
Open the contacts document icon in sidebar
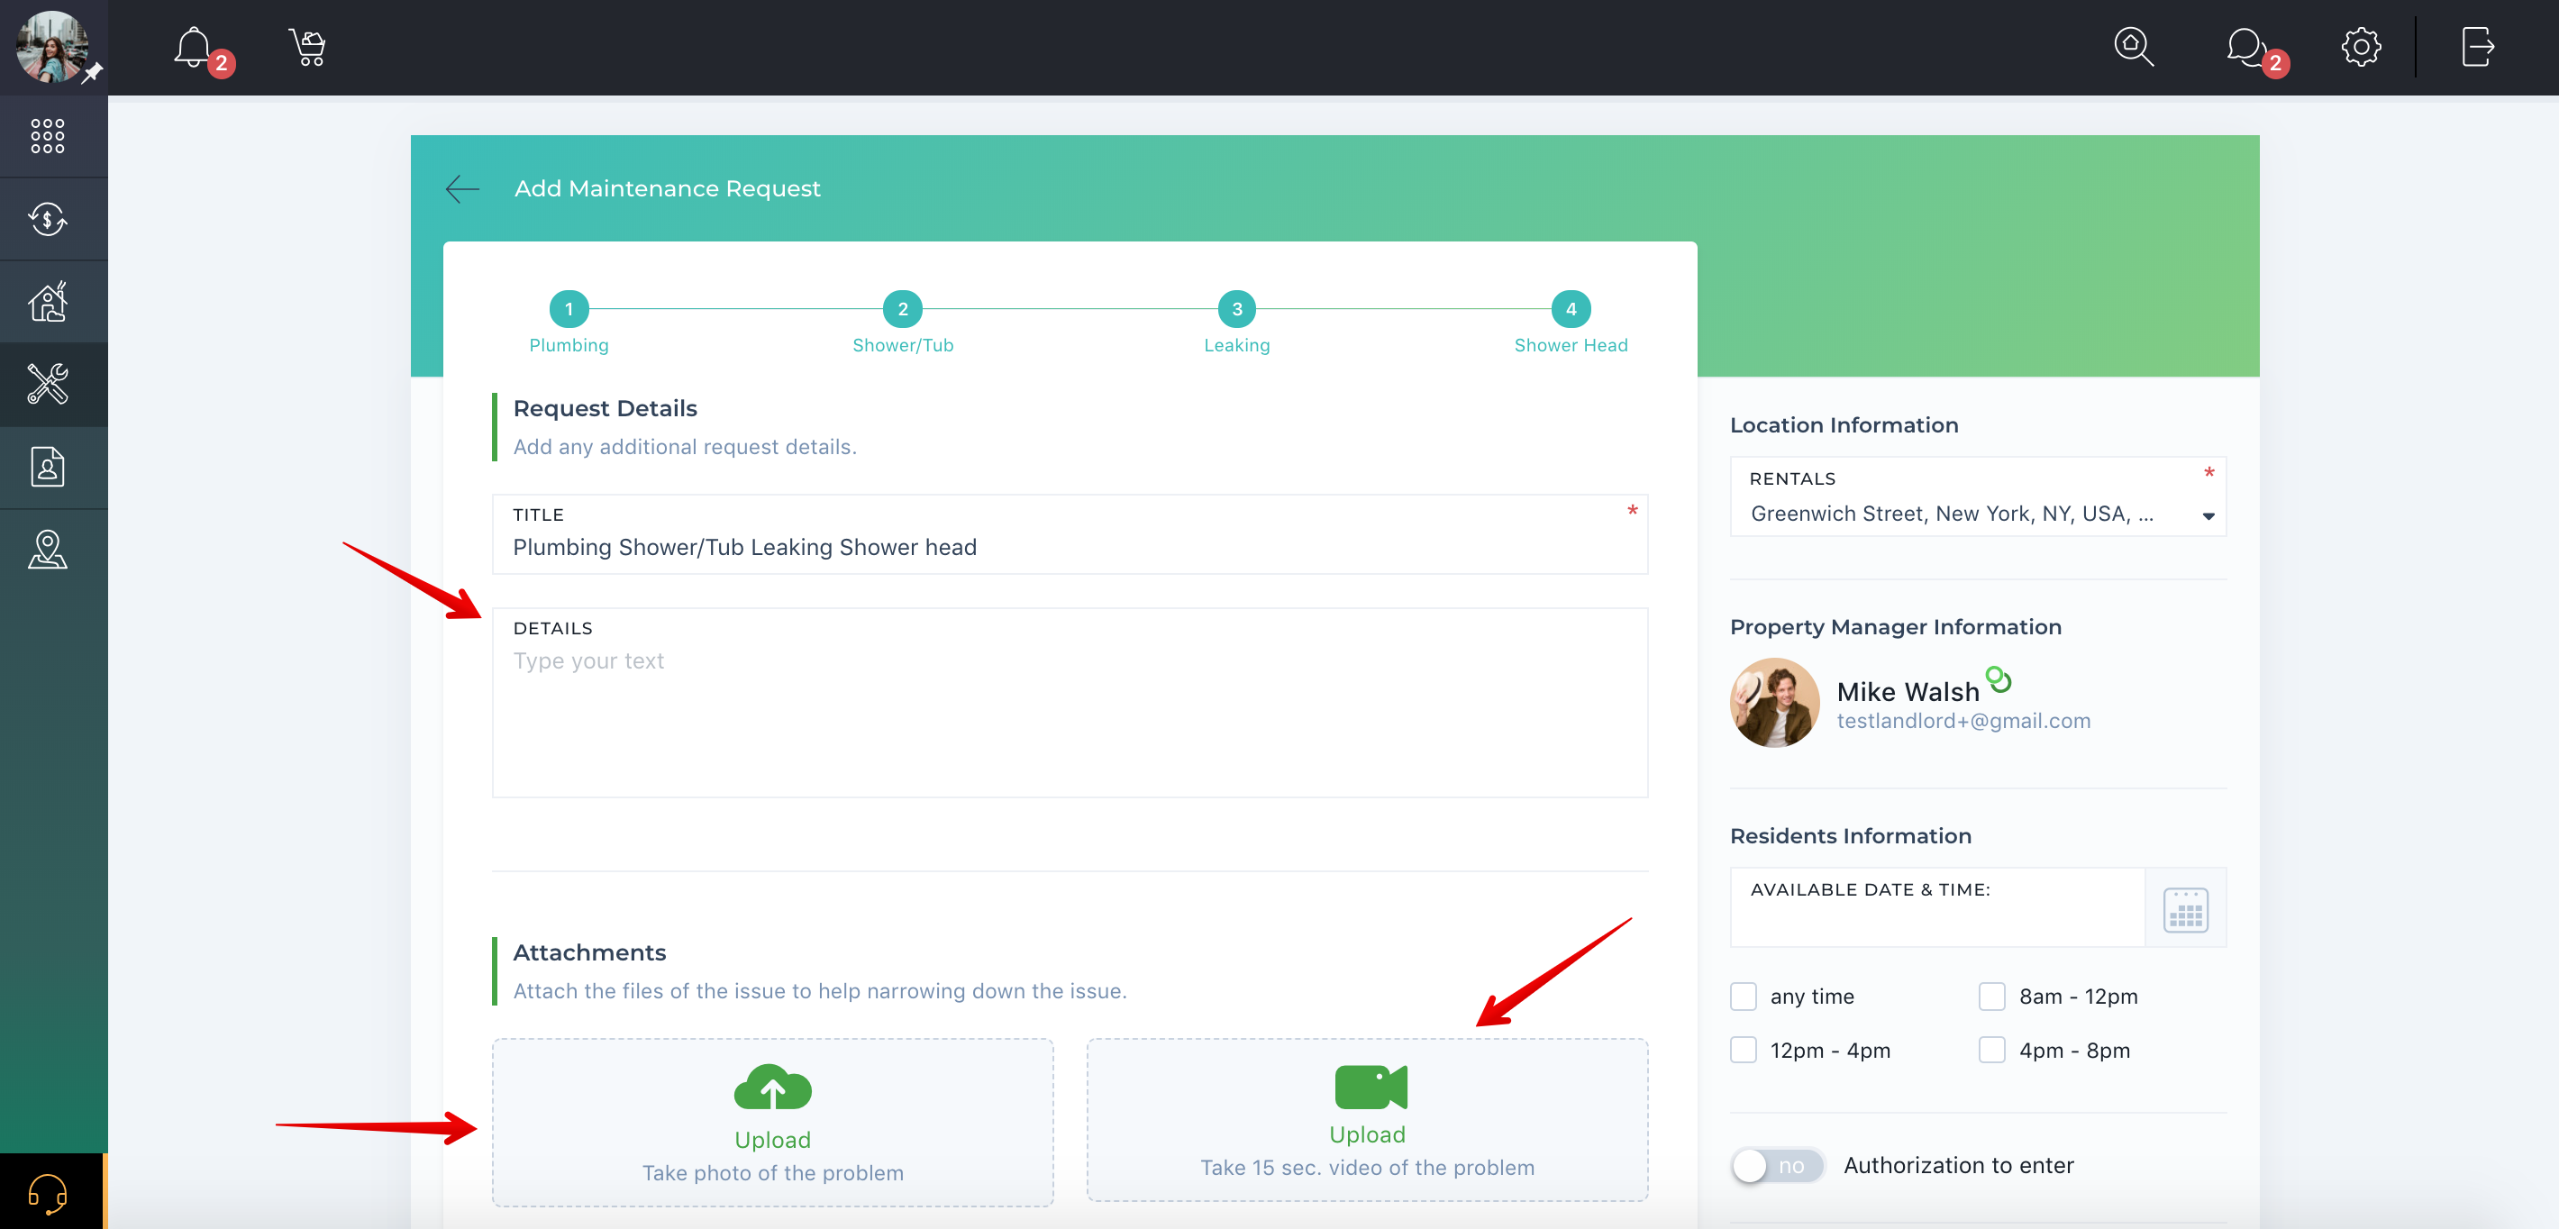click(48, 467)
